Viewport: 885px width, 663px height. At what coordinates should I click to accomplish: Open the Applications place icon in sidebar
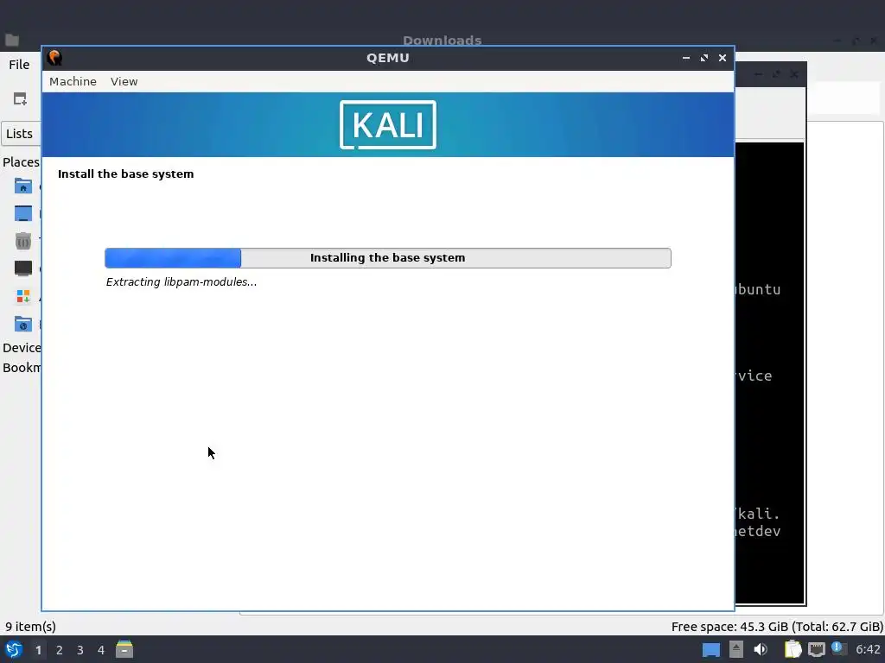pos(23,296)
